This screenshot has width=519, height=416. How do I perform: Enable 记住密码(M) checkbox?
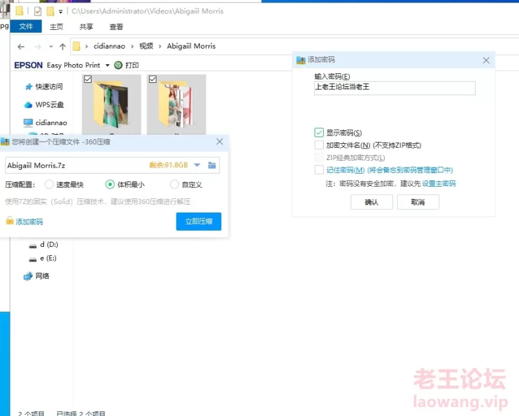(319, 170)
